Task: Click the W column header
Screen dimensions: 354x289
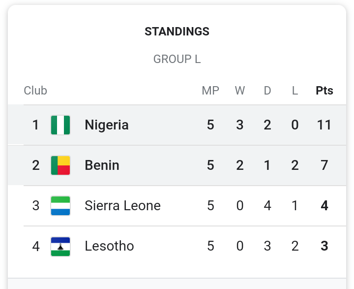Action: point(240,91)
